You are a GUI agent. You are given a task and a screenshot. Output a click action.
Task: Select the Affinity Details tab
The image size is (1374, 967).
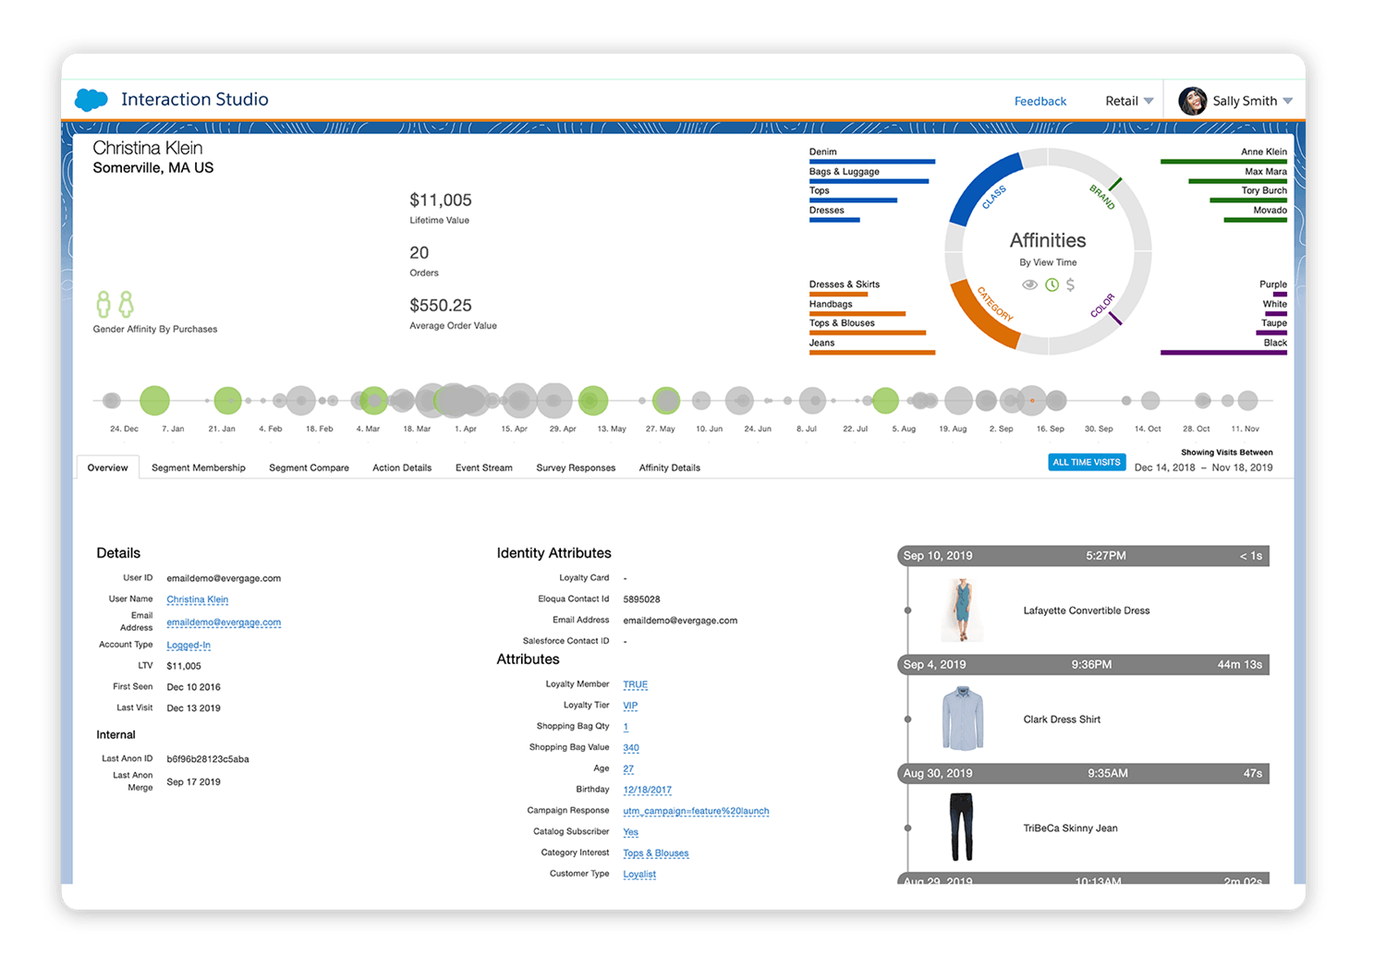tap(668, 467)
